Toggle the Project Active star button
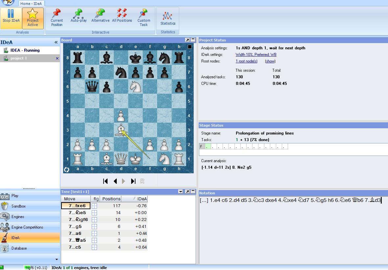This screenshot has width=388, height=270. pyautogui.click(x=33, y=15)
